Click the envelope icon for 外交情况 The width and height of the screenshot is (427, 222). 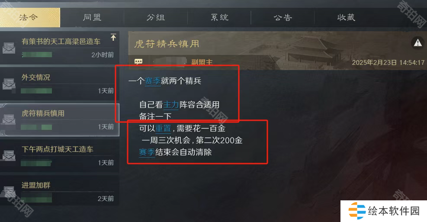[9, 84]
